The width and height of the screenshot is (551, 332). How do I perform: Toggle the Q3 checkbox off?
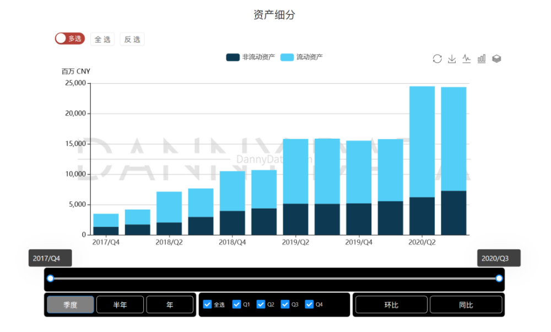285,304
